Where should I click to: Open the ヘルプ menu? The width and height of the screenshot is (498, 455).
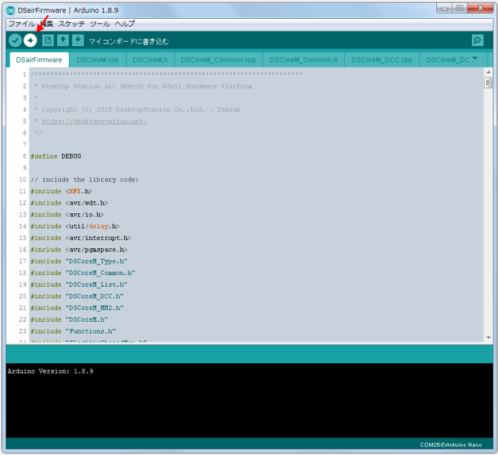click(125, 23)
